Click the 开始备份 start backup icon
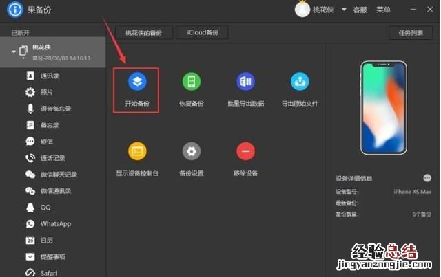The width and height of the screenshot is (441, 277). 137,82
